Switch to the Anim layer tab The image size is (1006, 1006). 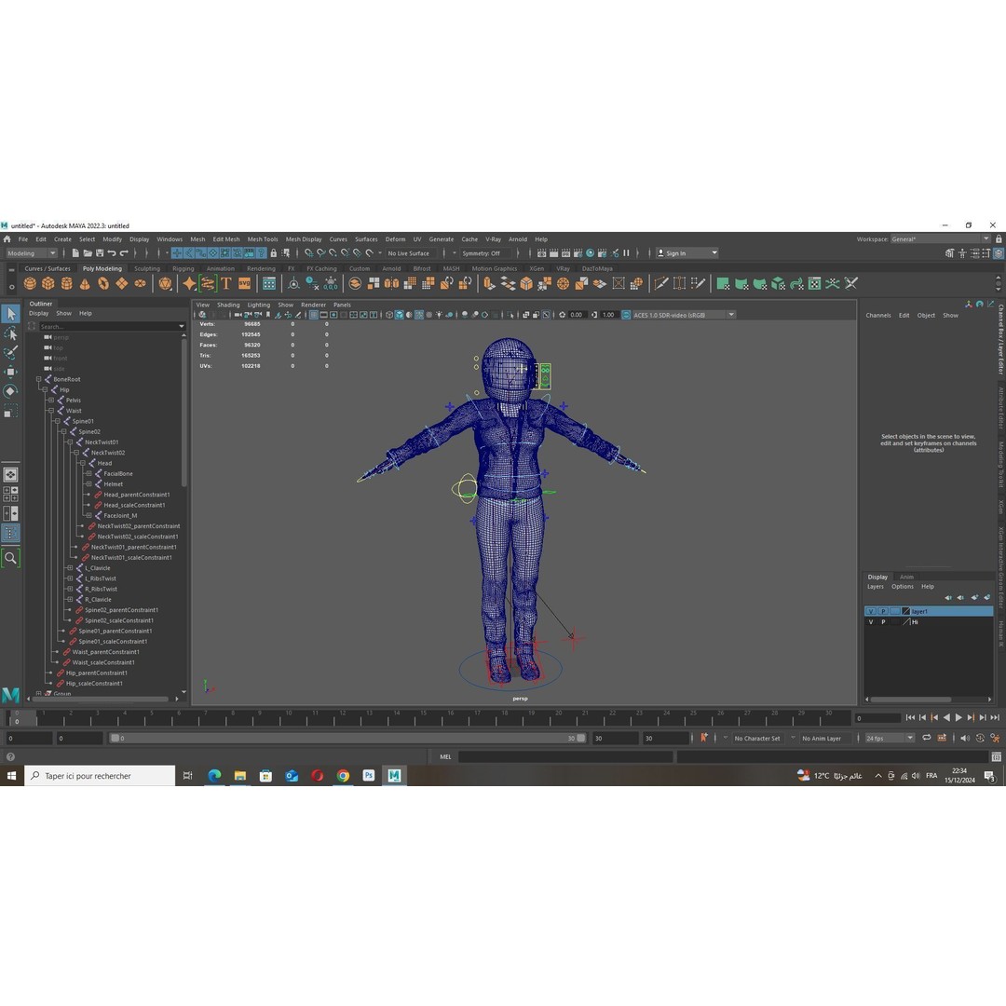click(906, 577)
